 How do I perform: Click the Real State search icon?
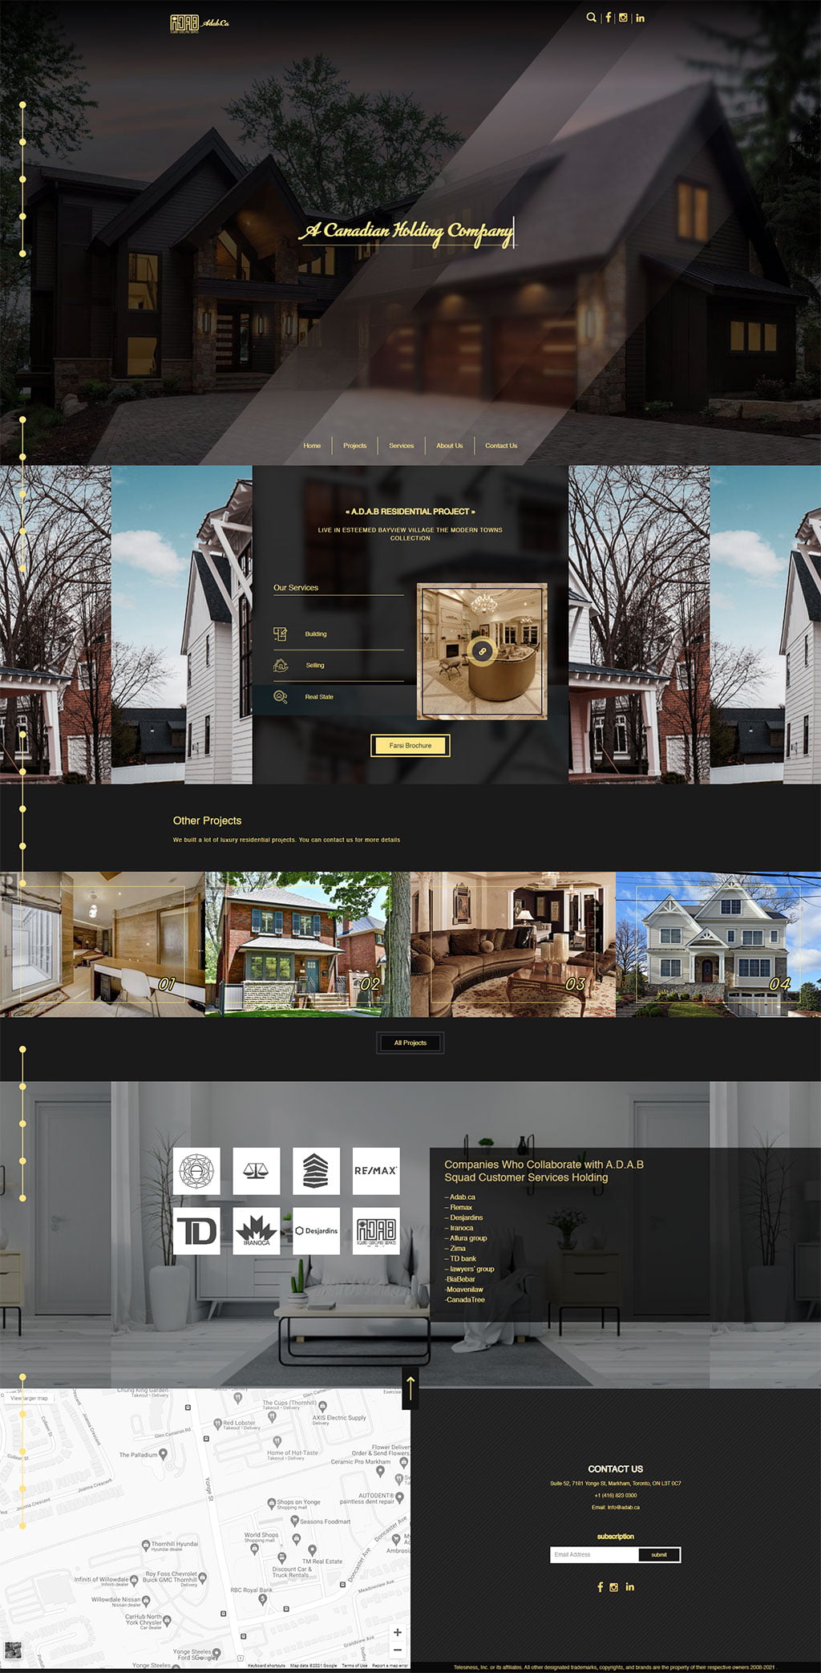point(280,697)
